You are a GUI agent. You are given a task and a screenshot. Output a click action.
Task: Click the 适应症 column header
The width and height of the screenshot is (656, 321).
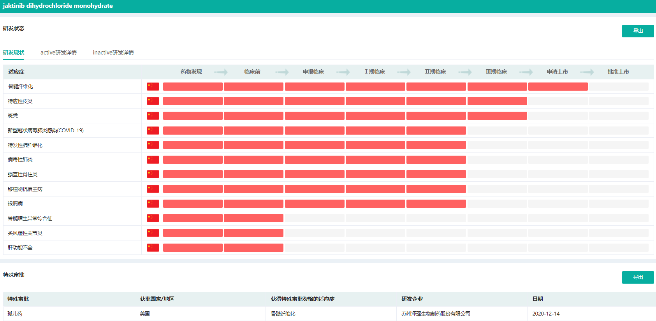tap(16, 72)
